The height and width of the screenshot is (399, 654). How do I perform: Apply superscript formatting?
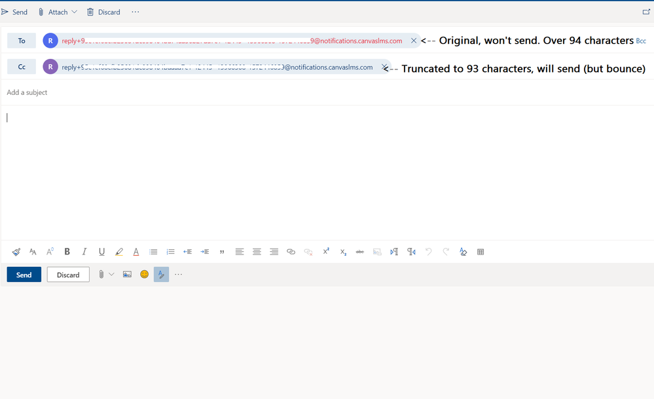pos(325,252)
